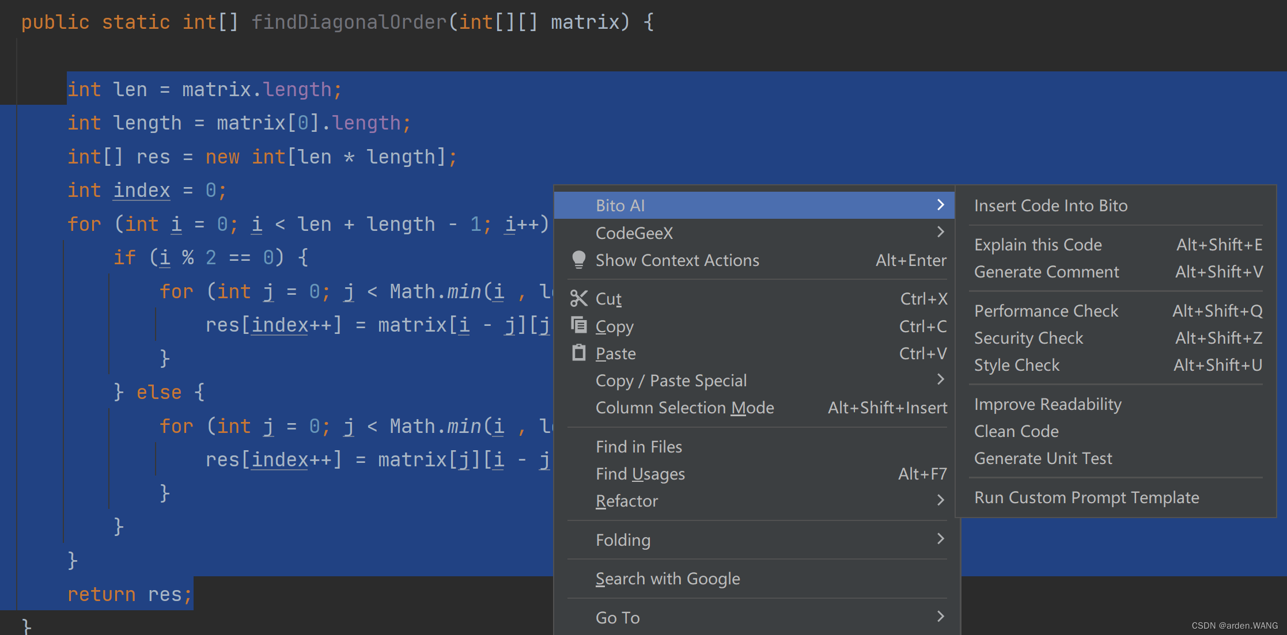
Task: Expand the CodeGeeX submenu arrow
Action: tap(940, 232)
